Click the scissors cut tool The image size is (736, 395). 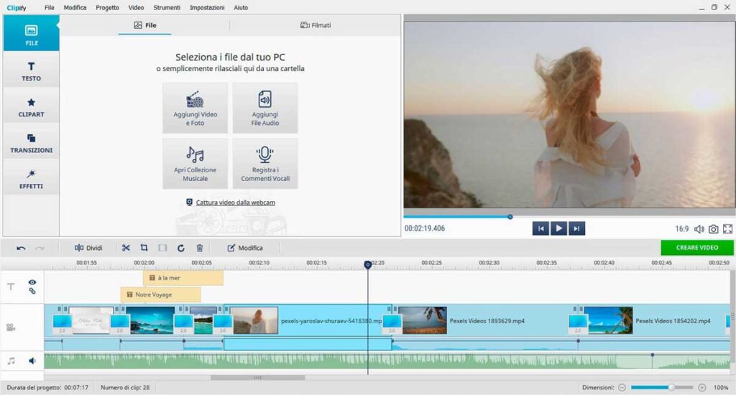coord(126,248)
